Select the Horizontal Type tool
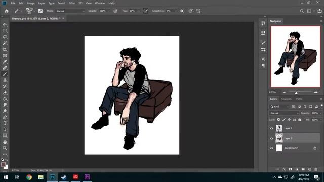The image size is (324, 182). tap(5, 123)
